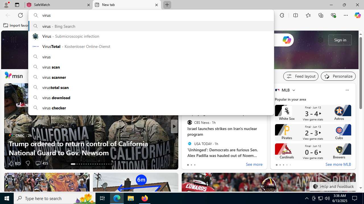Open the football players news thumbnail
Image resolution: width=364 pixels, height=204 pixels.
(x=268, y=182)
